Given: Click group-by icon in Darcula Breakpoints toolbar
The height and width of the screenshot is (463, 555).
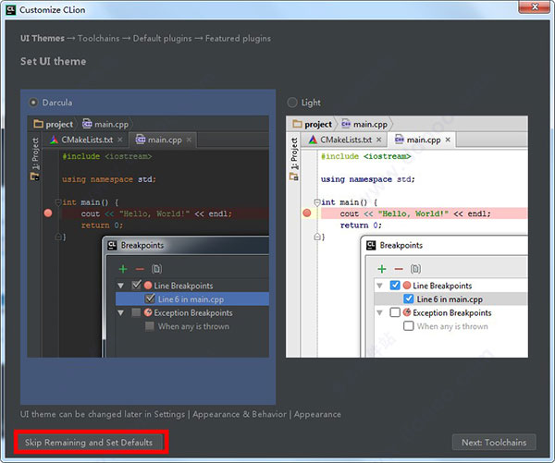Looking at the screenshot, I should click(156, 269).
